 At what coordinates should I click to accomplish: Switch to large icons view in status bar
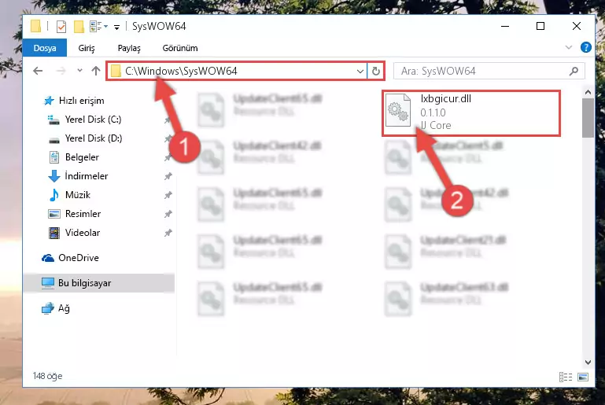[583, 377]
